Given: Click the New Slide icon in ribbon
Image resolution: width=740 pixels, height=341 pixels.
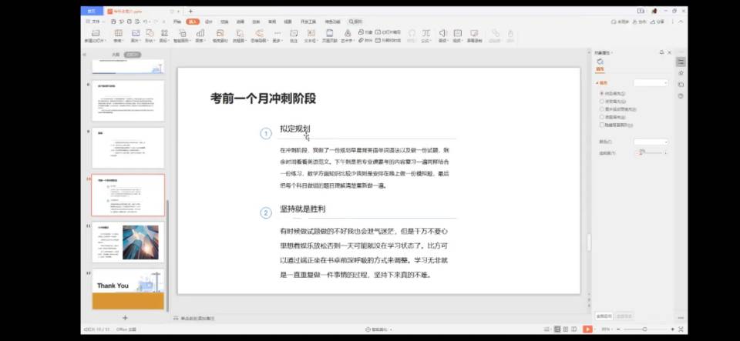Looking at the screenshot, I should (95, 34).
